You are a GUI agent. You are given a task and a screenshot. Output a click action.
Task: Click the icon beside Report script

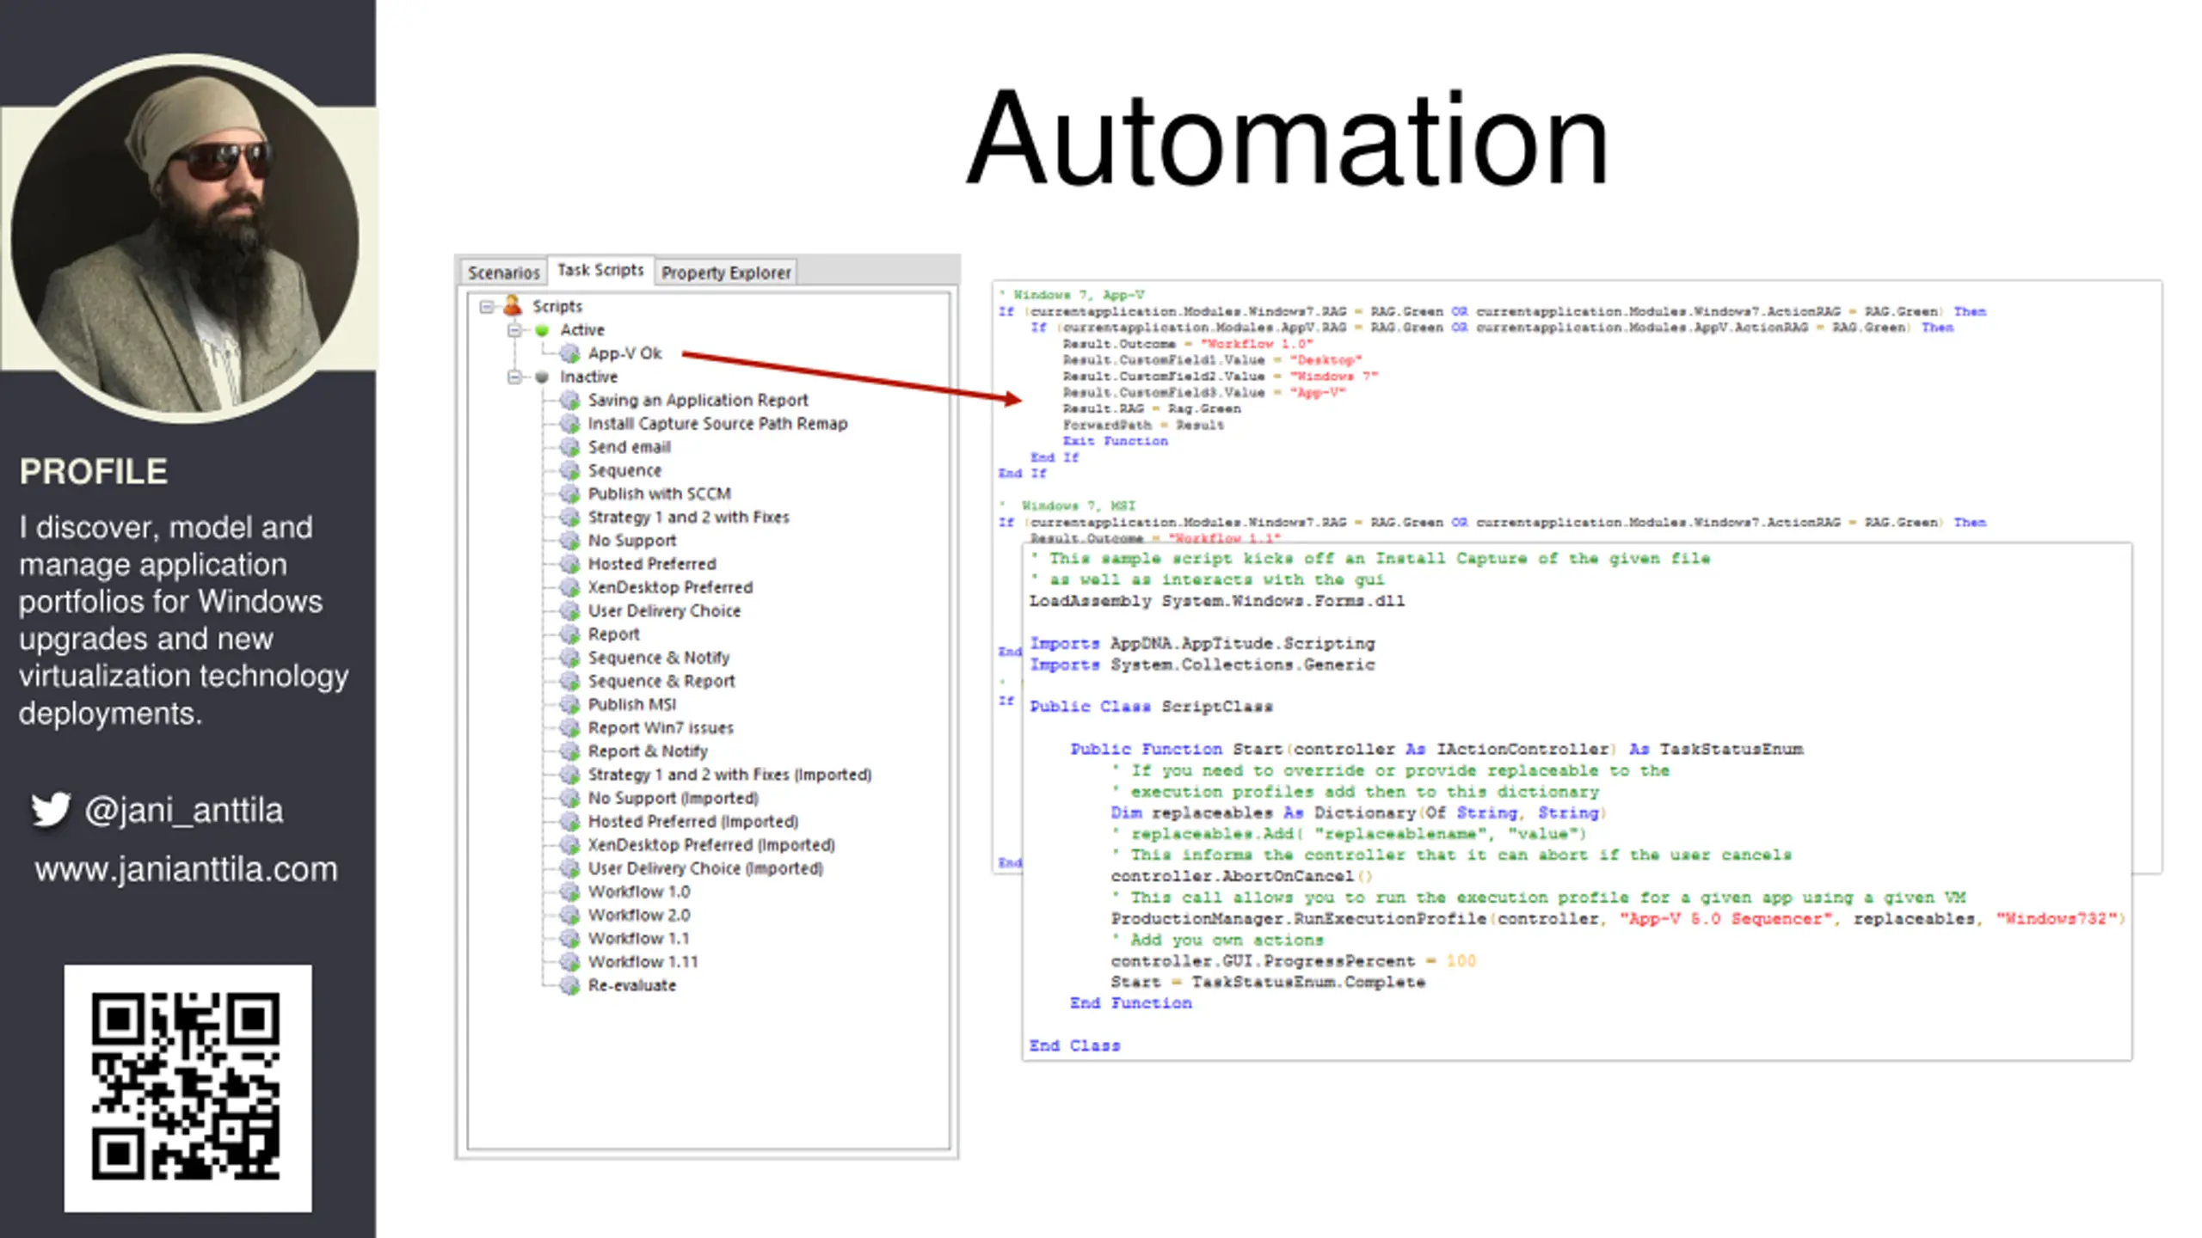(x=569, y=634)
